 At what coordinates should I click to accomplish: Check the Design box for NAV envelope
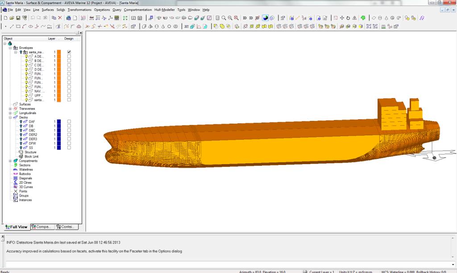(x=69, y=91)
